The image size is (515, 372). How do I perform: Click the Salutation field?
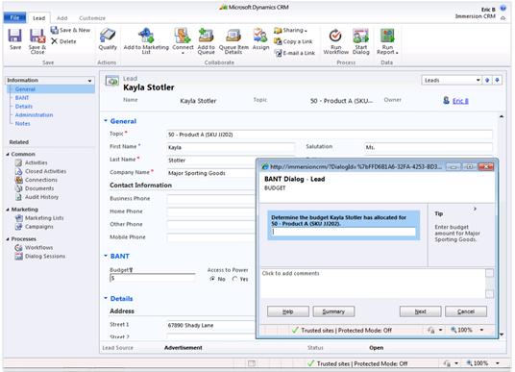pyautogui.click(x=429, y=147)
